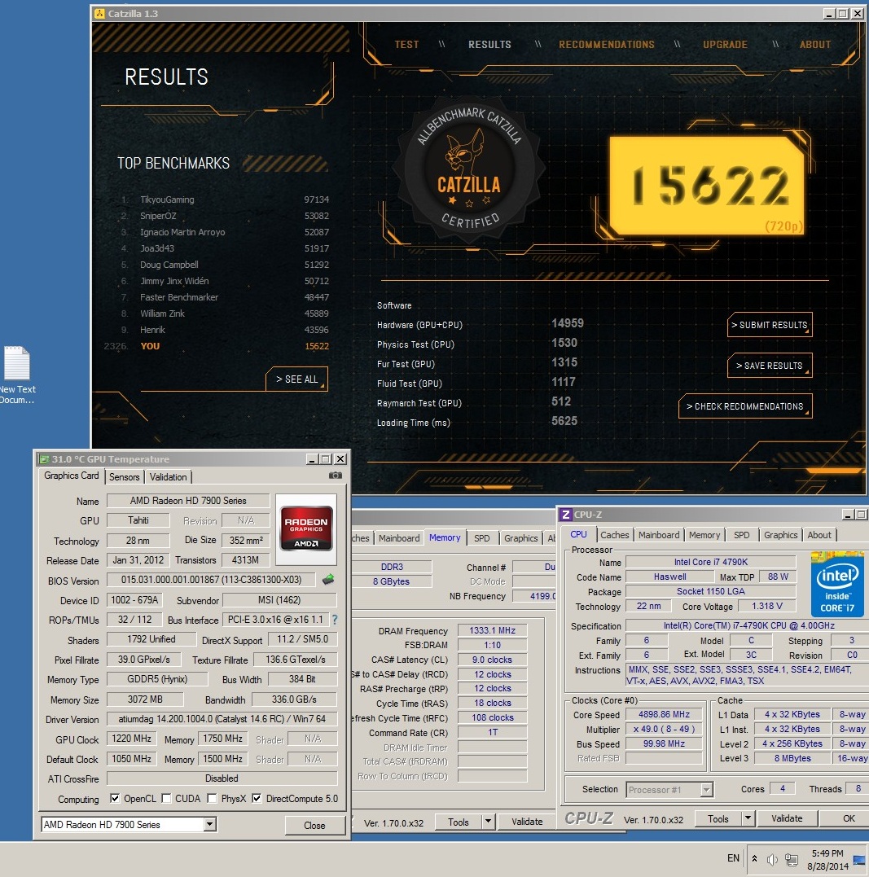Image resolution: width=869 pixels, height=877 pixels.
Task: Click the GPU-Z screenshot camera icon
Action: (x=336, y=476)
